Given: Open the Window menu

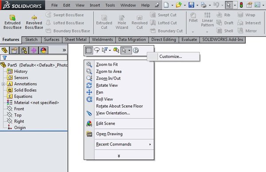Looking at the screenshot, I should click(x=128, y=5).
